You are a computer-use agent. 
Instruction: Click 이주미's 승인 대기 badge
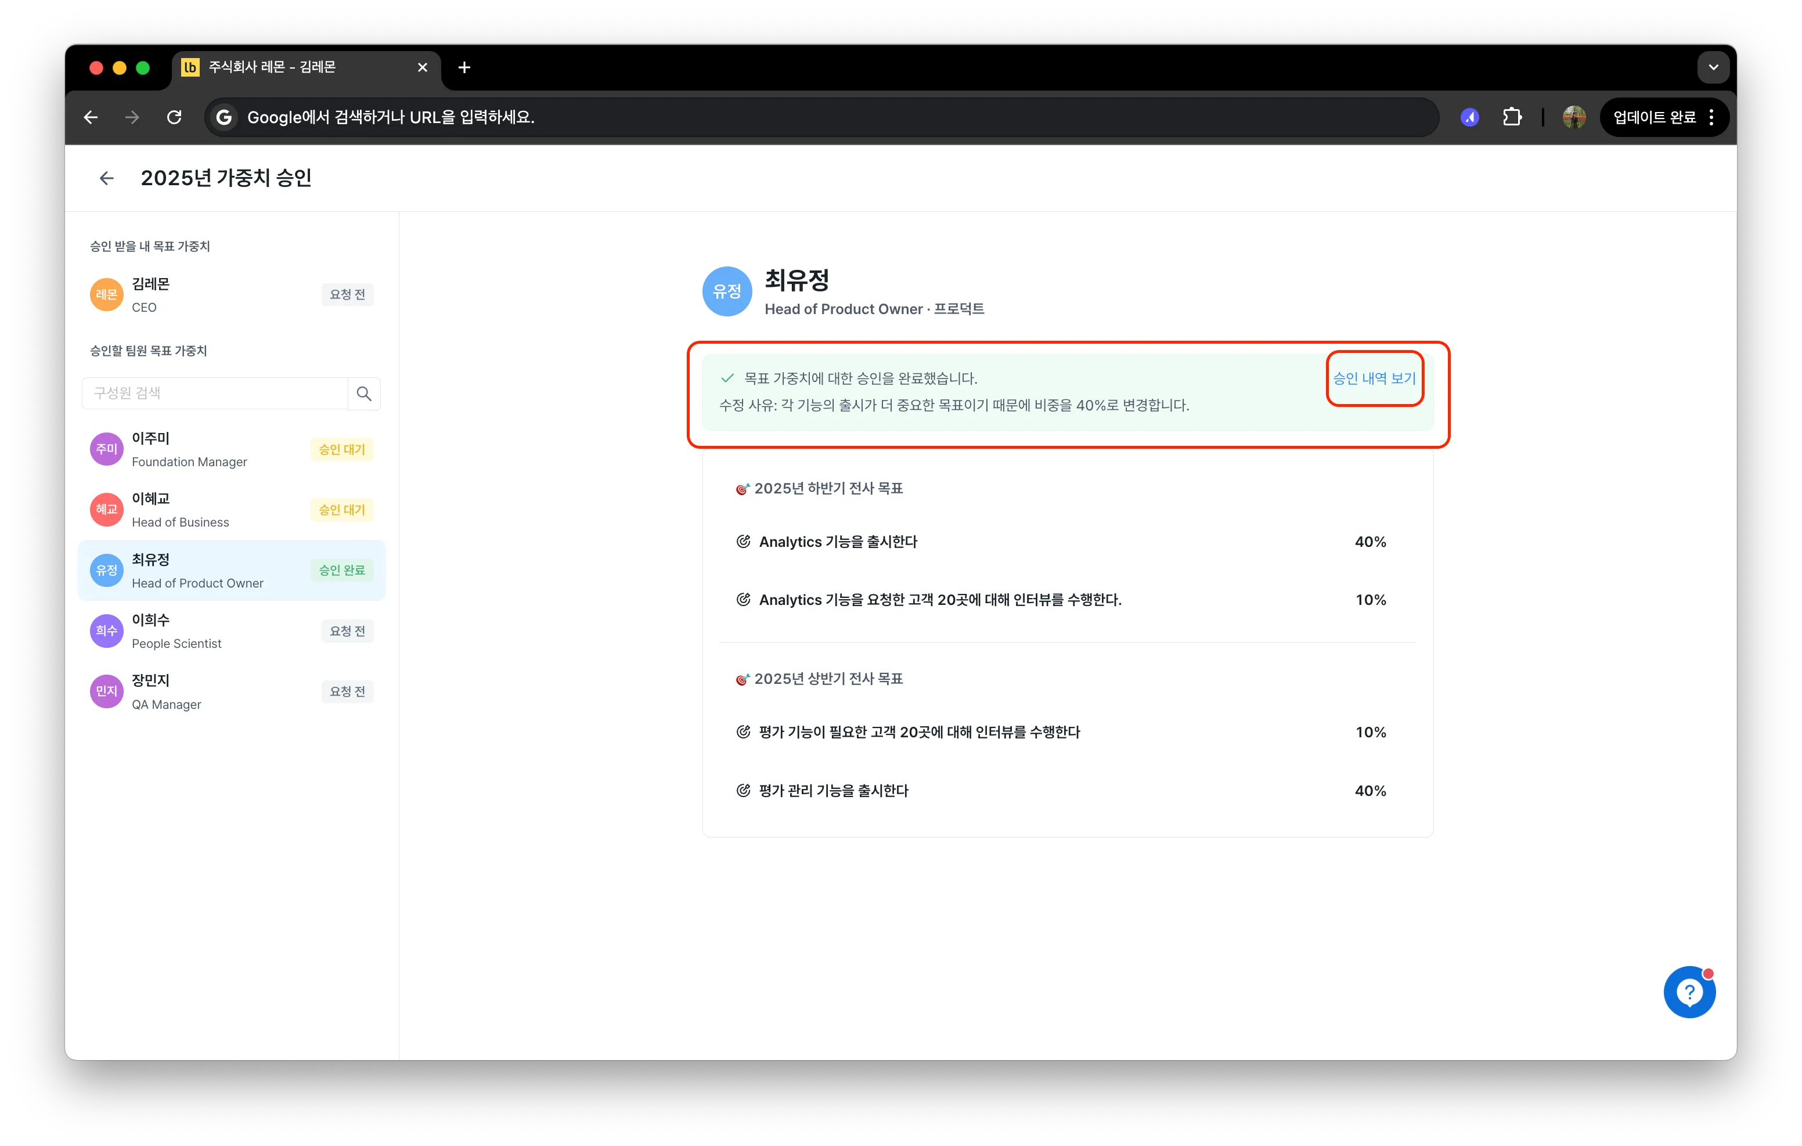click(x=342, y=449)
